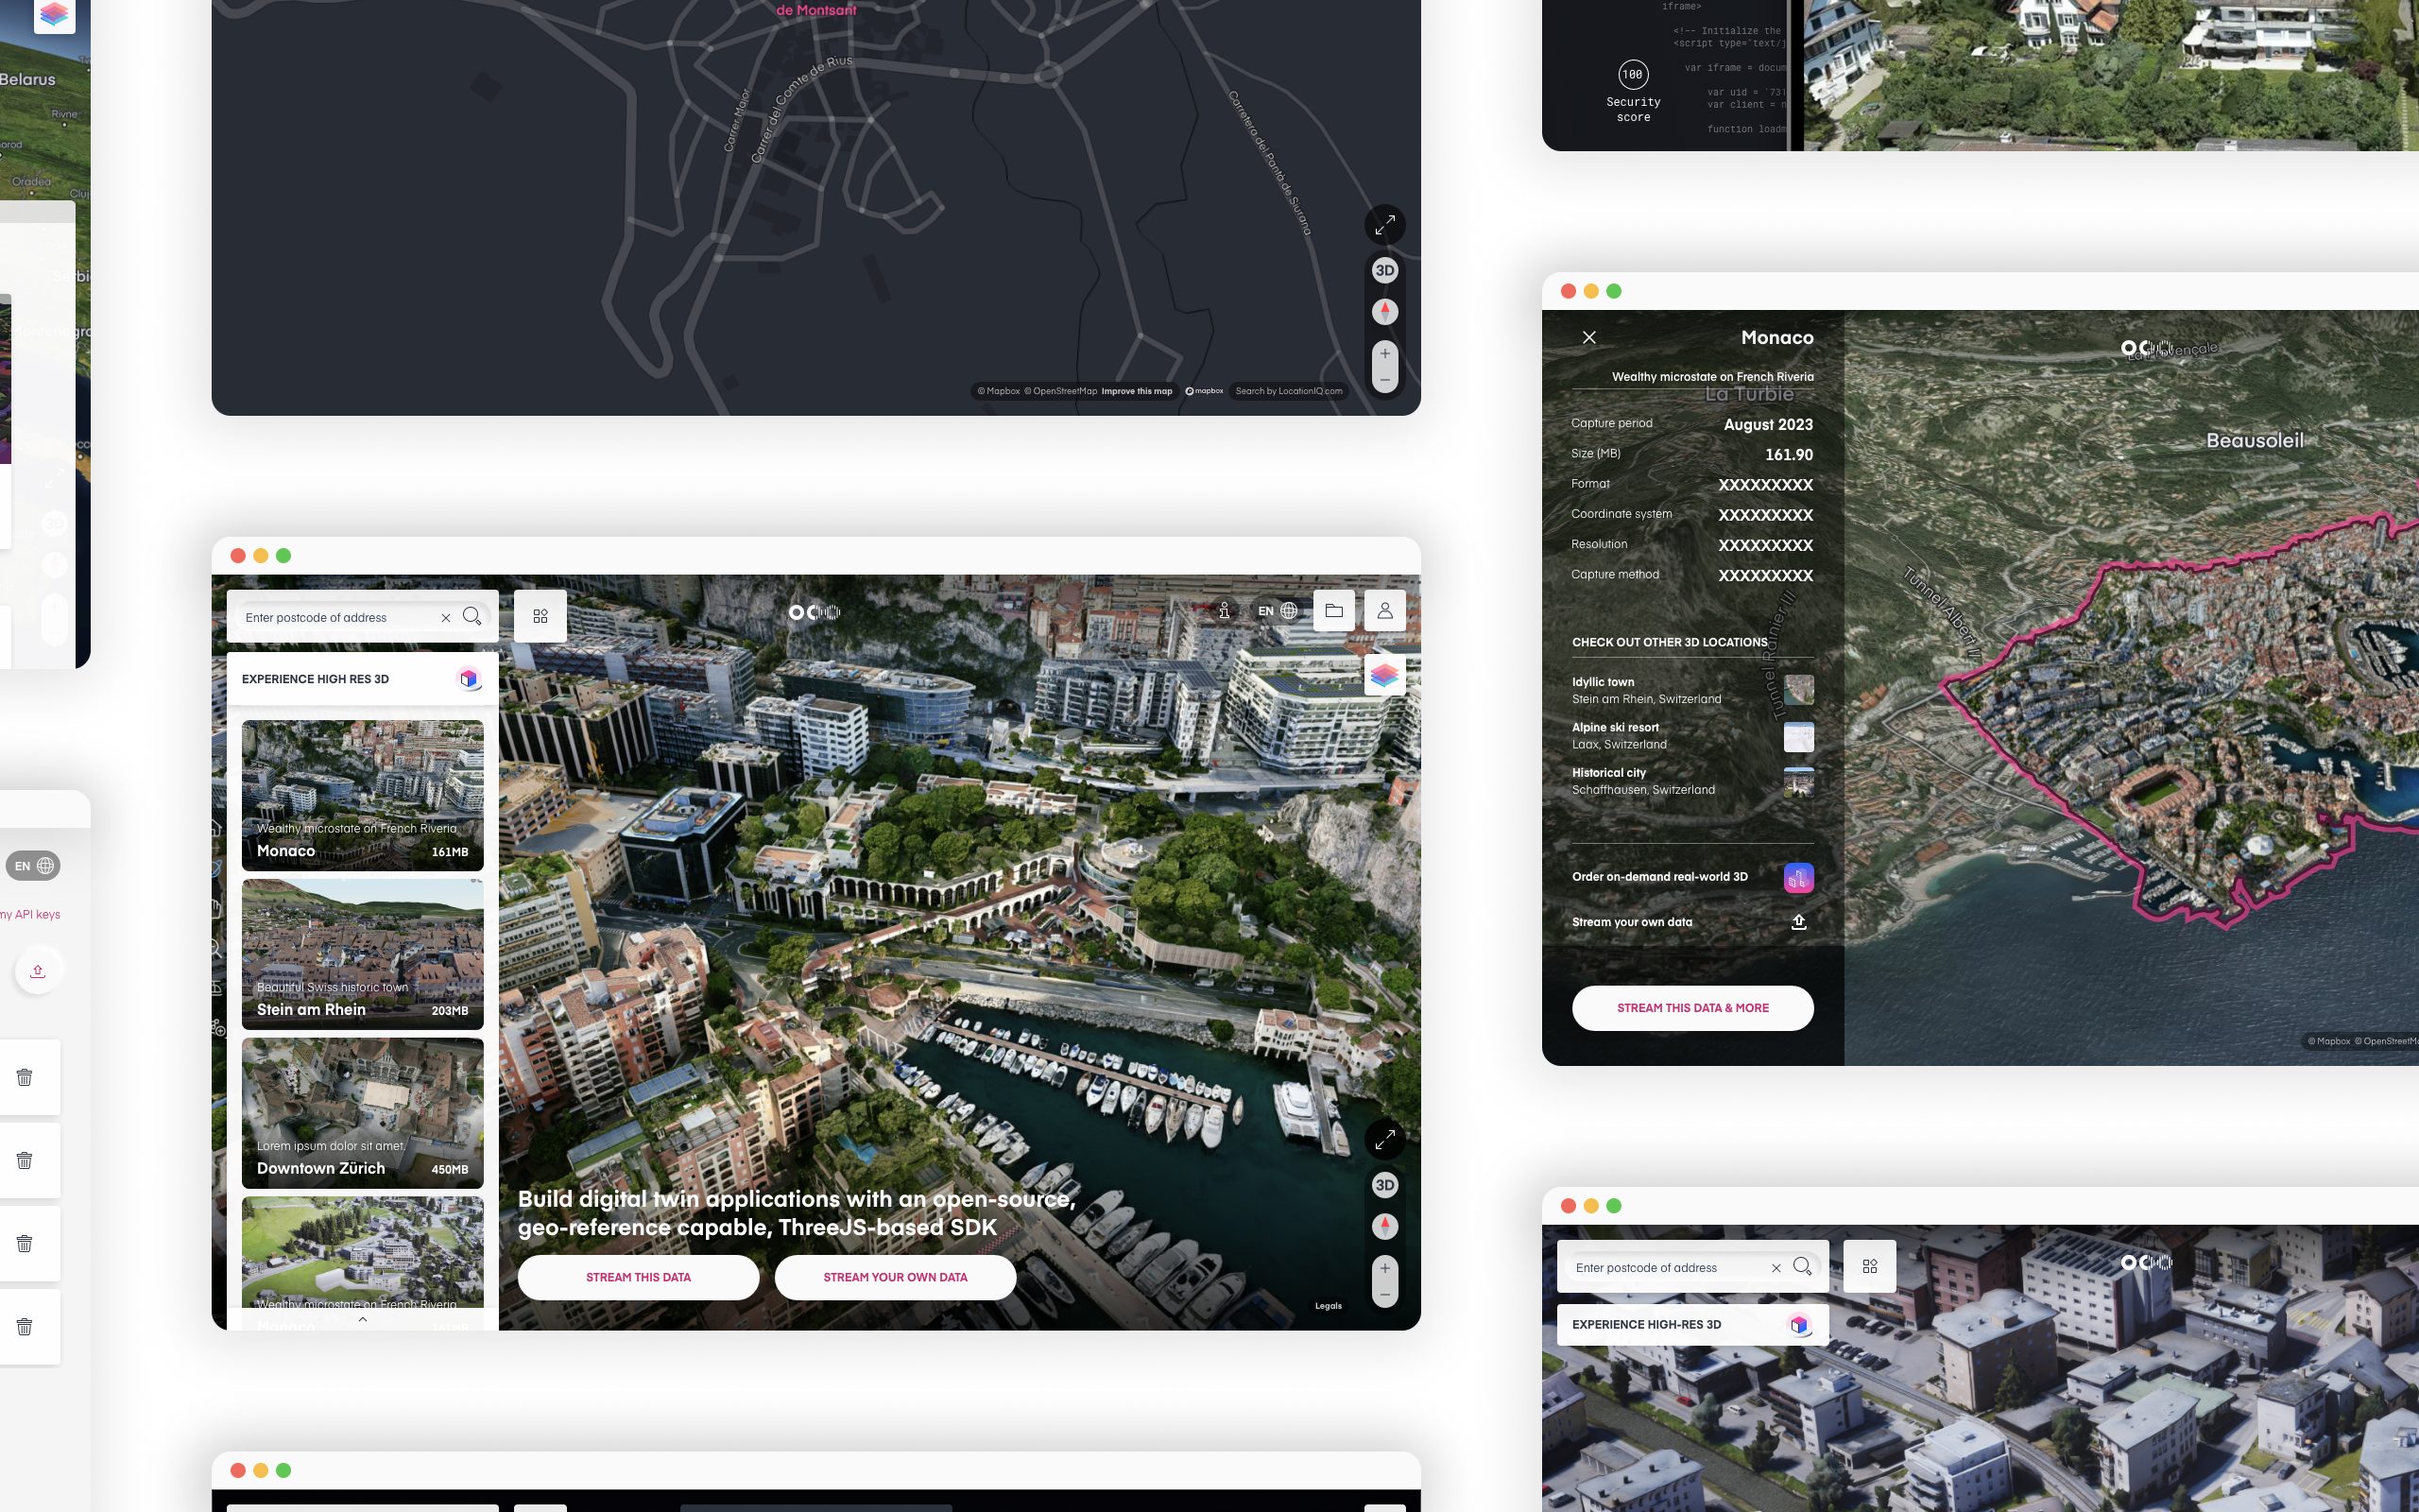Click the pink upload button in the left panel
The height and width of the screenshot is (1512, 2419).
tap(38, 971)
